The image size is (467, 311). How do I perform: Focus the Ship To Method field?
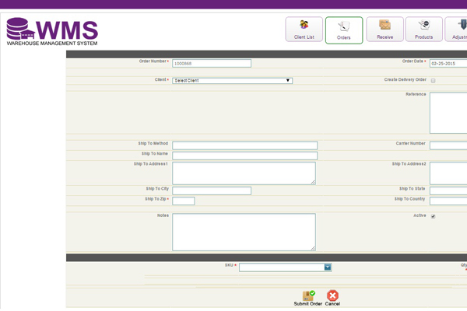click(245, 145)
